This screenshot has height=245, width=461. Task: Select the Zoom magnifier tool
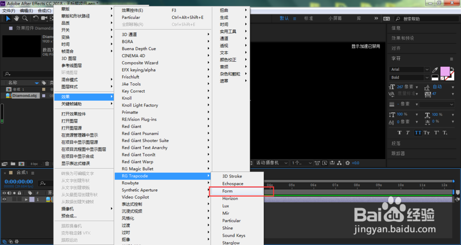(x=25, y=18)
